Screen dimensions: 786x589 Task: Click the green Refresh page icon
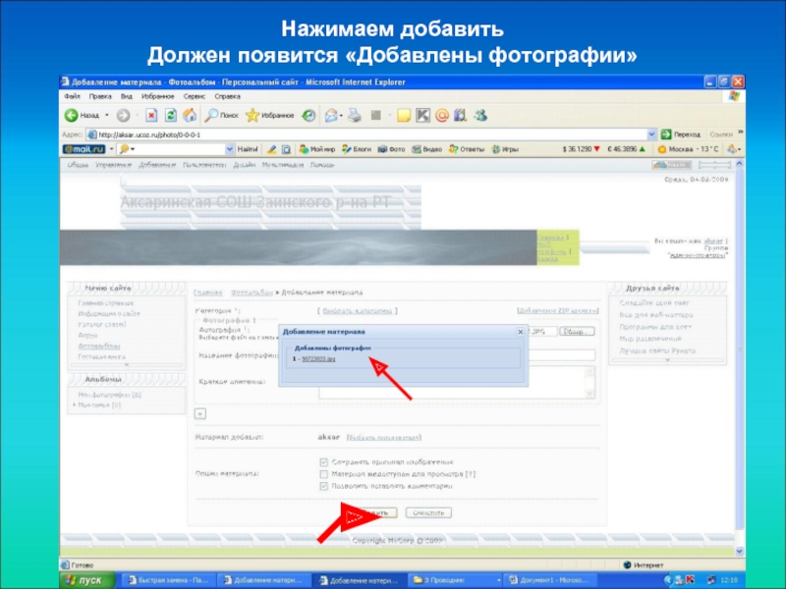tap(170, 116)
